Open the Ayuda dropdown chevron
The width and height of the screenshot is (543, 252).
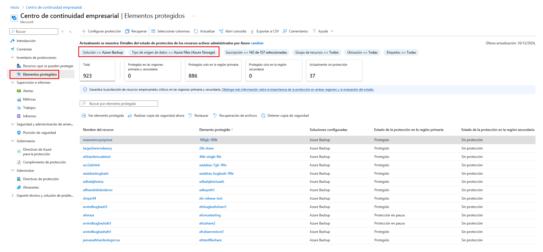coord(332,31)
